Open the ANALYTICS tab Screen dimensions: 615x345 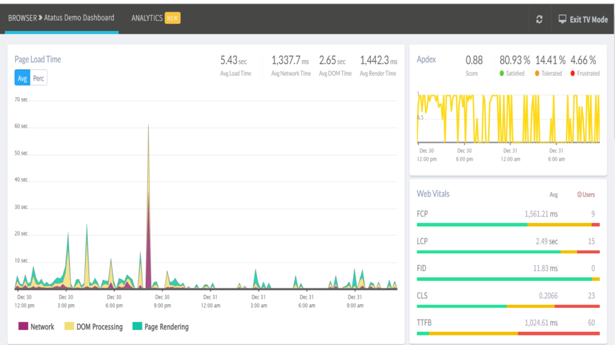(147, 18)
